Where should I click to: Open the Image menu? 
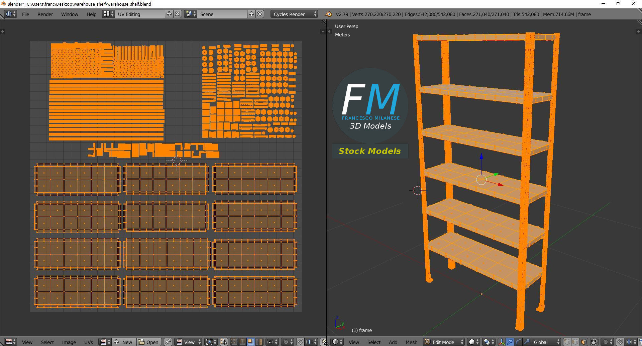pyautogui.click(x=69, y=342)
